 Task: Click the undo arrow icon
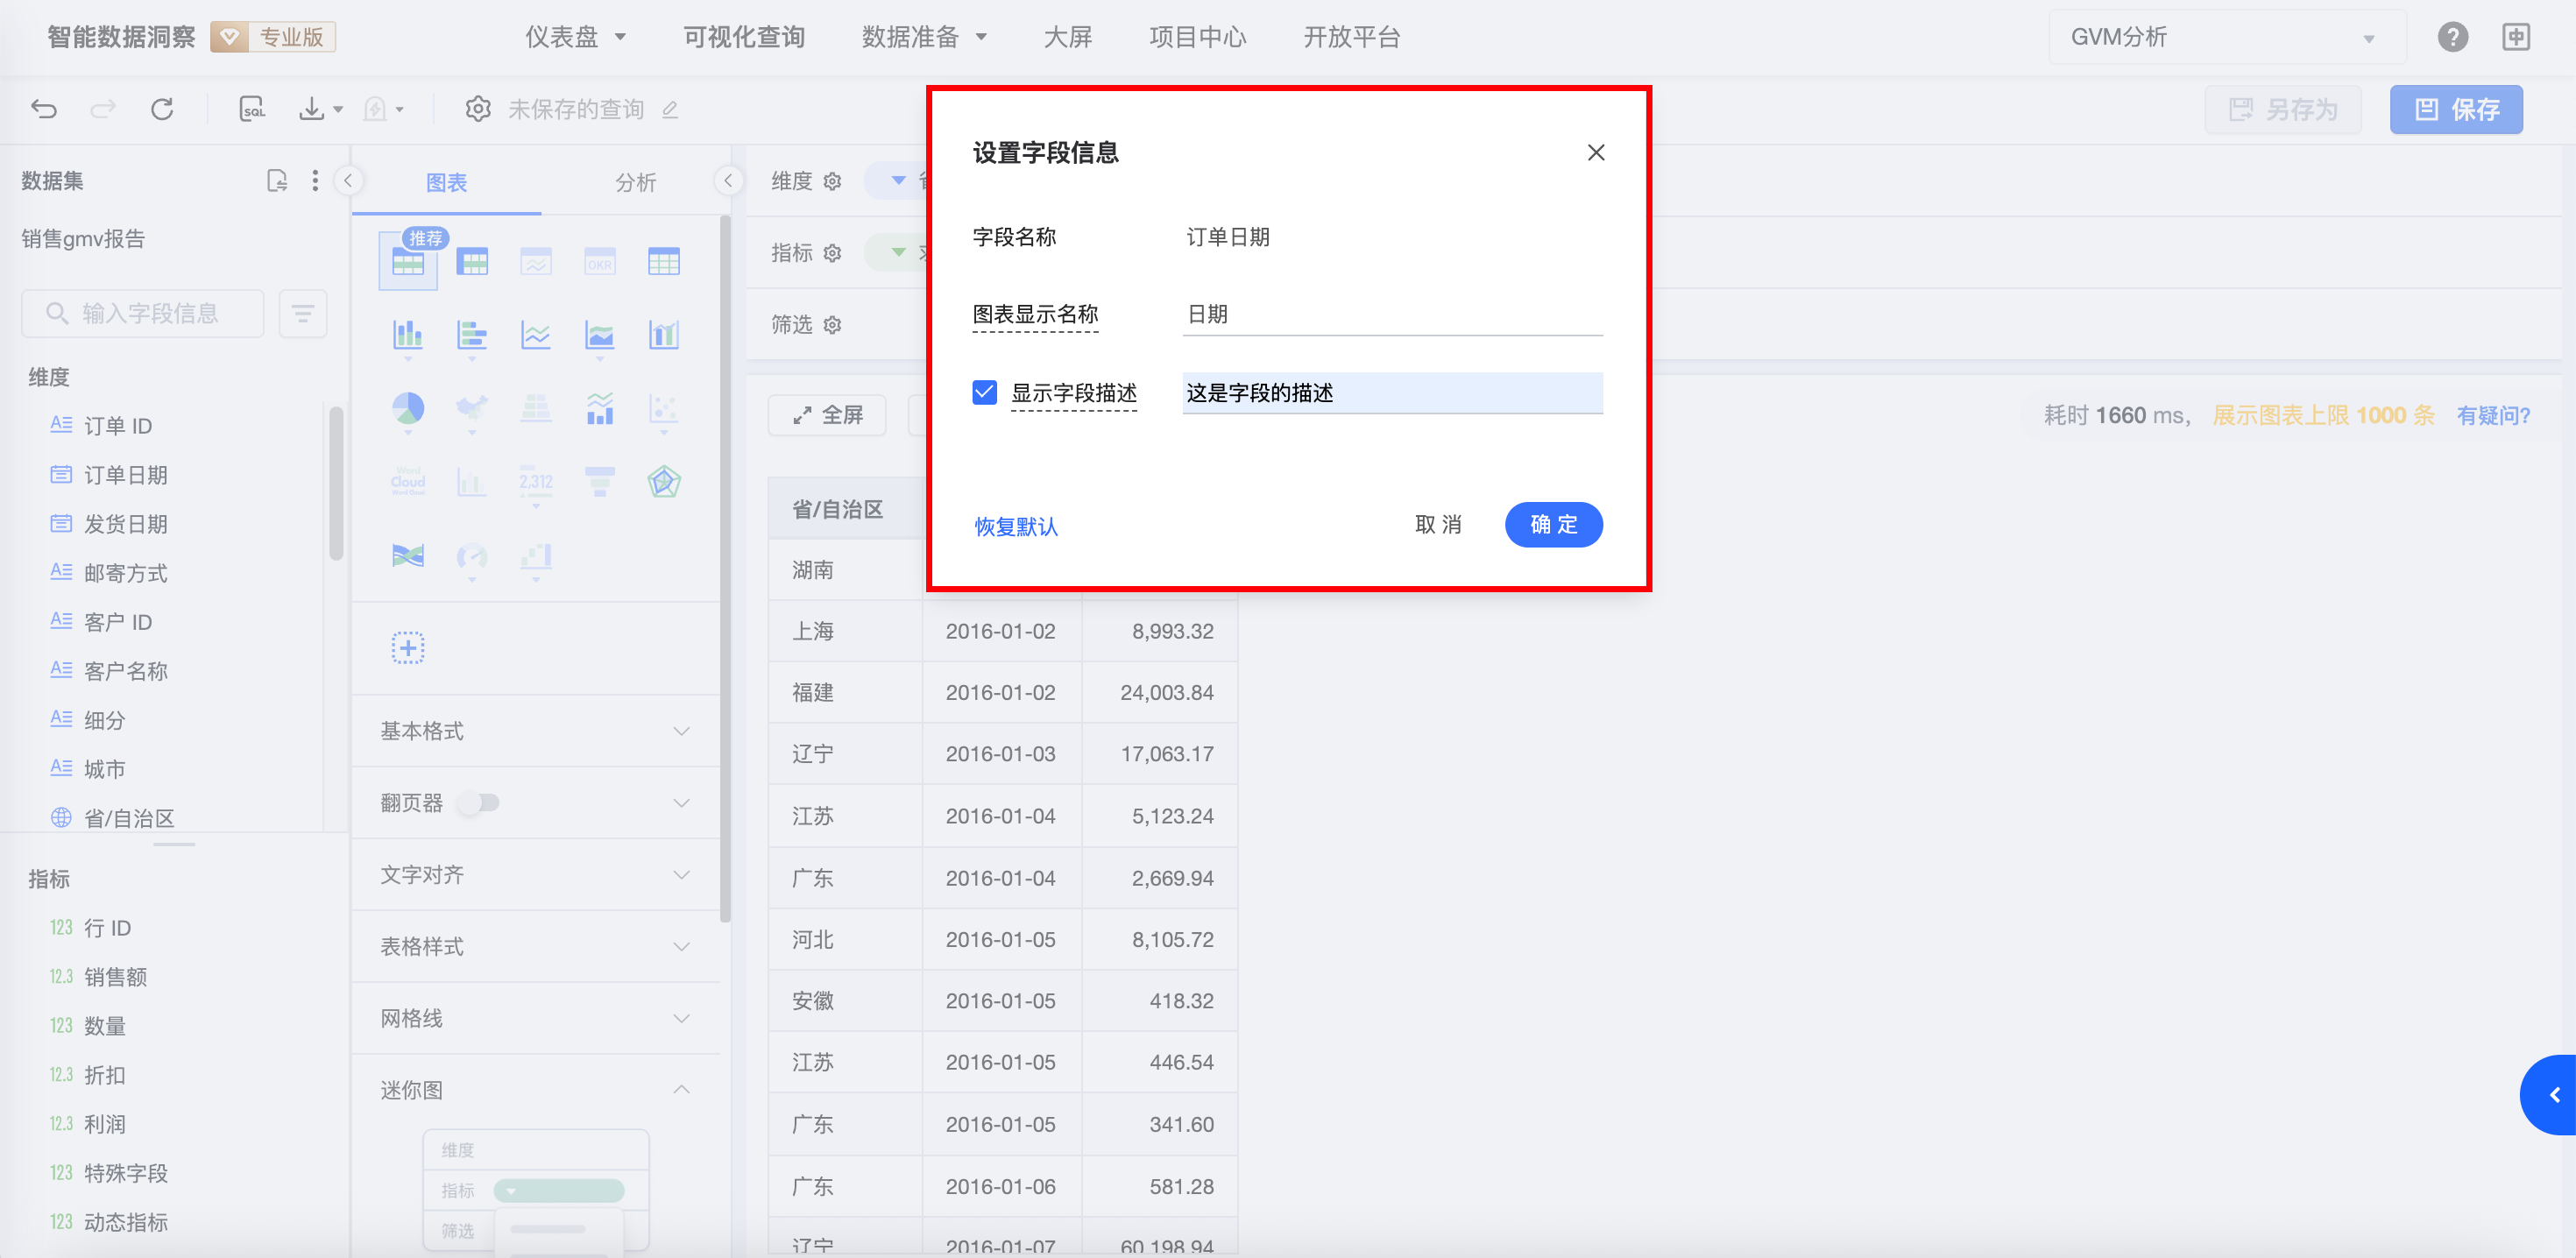tap(44, 109)
